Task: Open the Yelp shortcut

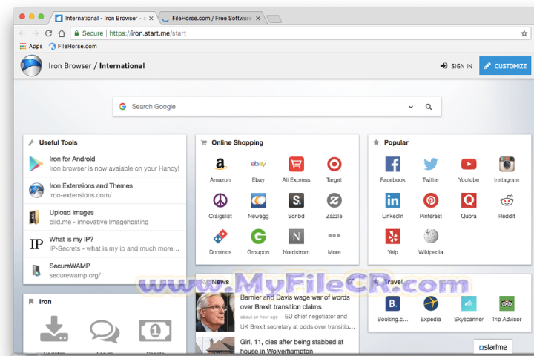Action: 392,242
